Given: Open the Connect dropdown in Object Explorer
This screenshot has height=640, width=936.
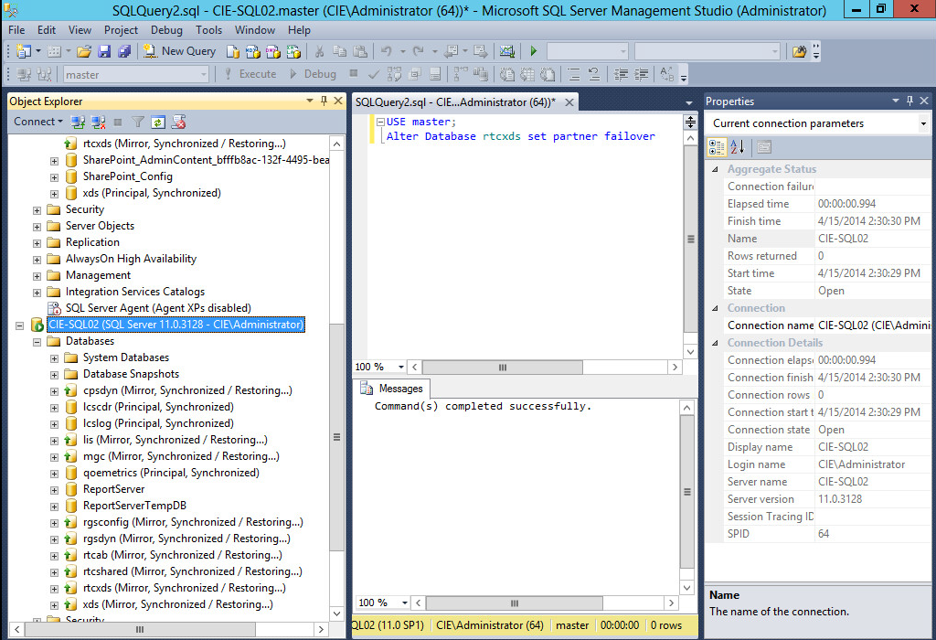Looking at the screenshot, I should coord(37,121).
